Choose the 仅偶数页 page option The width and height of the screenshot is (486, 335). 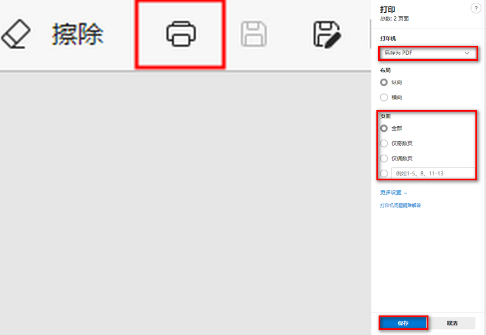[384, 158]
